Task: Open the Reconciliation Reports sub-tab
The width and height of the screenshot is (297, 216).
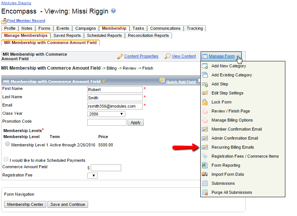Action: 148,36
